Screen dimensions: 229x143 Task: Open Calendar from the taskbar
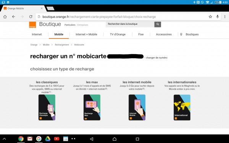[66, 139]
